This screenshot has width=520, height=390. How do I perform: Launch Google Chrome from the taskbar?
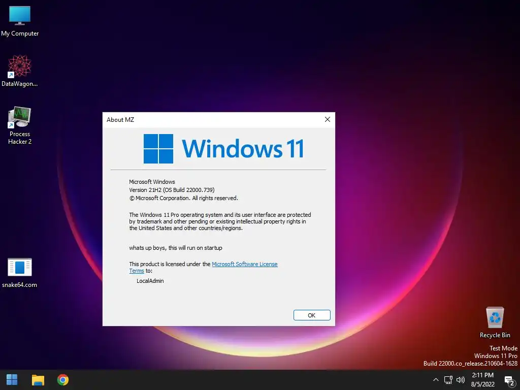[62, 380]
